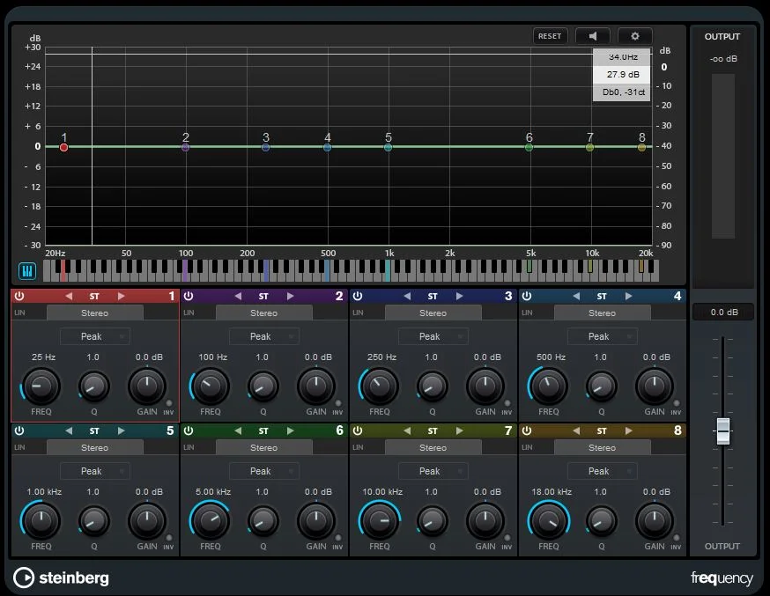
Task: Select band 3 node on EQ curve
Action: pos(266,147)
